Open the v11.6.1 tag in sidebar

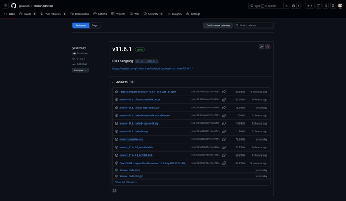(x=81, y=59)
